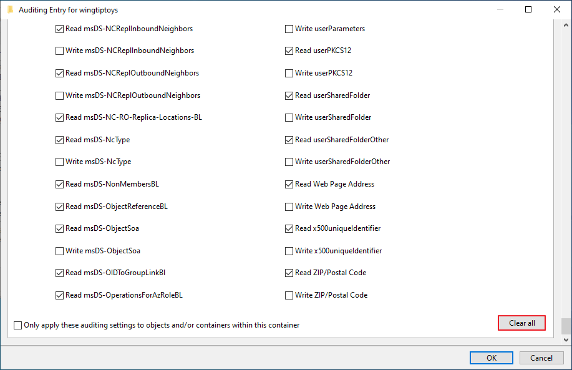
Task: Click the scrollbar down arrow
Action: tap(566, 339)
